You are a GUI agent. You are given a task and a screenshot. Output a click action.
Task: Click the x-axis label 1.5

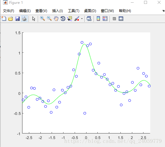click(x=120, y=138)
